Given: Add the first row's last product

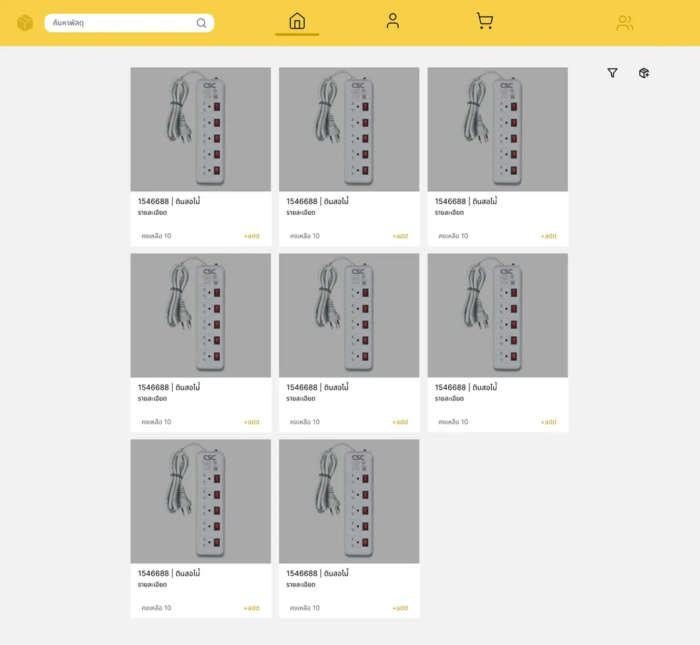Looking at the screenshot, I should click(x=548, y=236).
